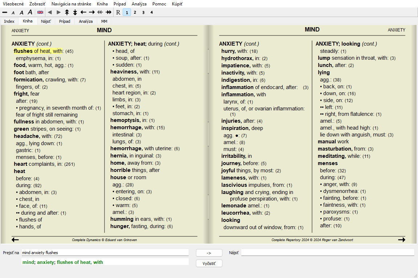Go to next page using bottom-right arrow
This screenshot has width=418, height=278.
401,240
